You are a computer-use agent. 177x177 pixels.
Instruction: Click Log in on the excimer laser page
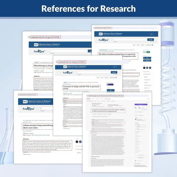[x=151, y=34]
